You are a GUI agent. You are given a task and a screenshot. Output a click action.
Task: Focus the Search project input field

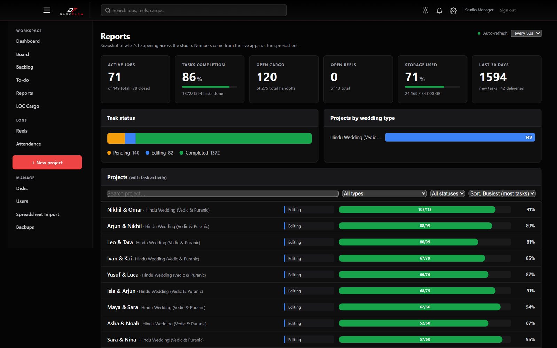(x=223, y=193)
